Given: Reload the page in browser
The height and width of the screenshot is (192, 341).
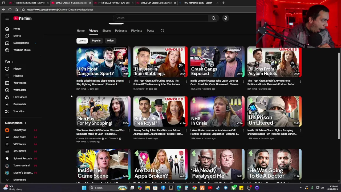Looking at the screenshot, I should tap(10, 10).
